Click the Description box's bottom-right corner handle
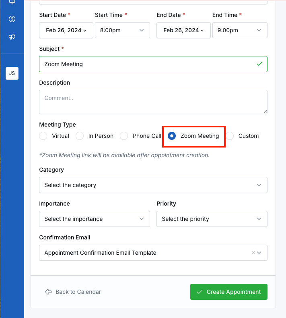Screen dimensions: 286x318 265,112
